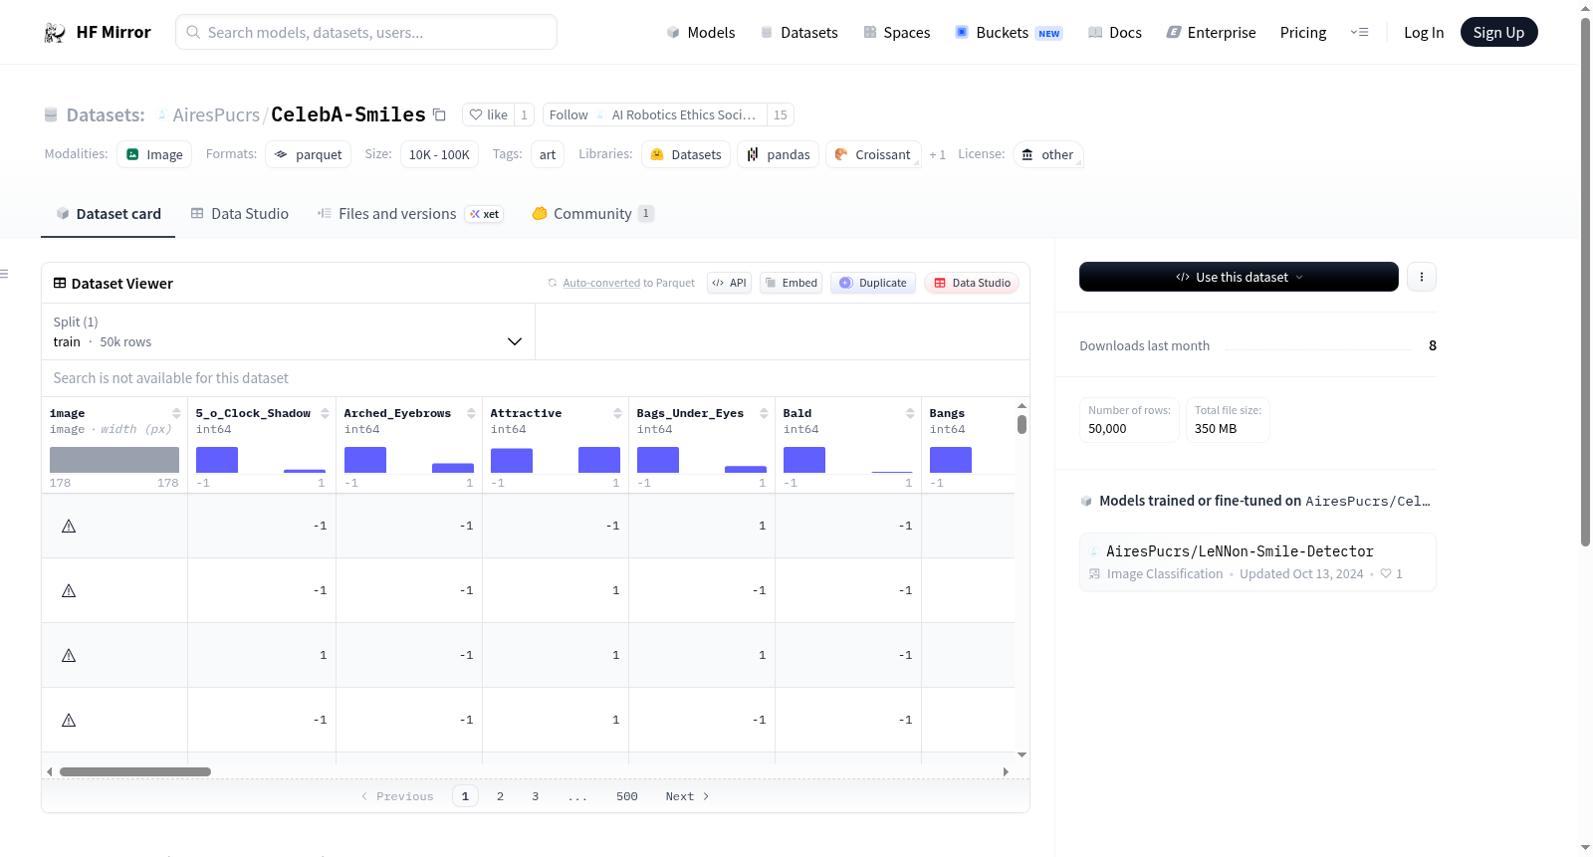Sort the image column with its sort arrows
The image size is (1593, 857).
(176, 413)
